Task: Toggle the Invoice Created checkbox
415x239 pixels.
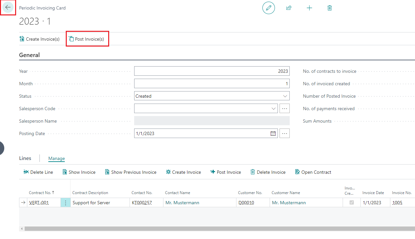Action: 352,203
